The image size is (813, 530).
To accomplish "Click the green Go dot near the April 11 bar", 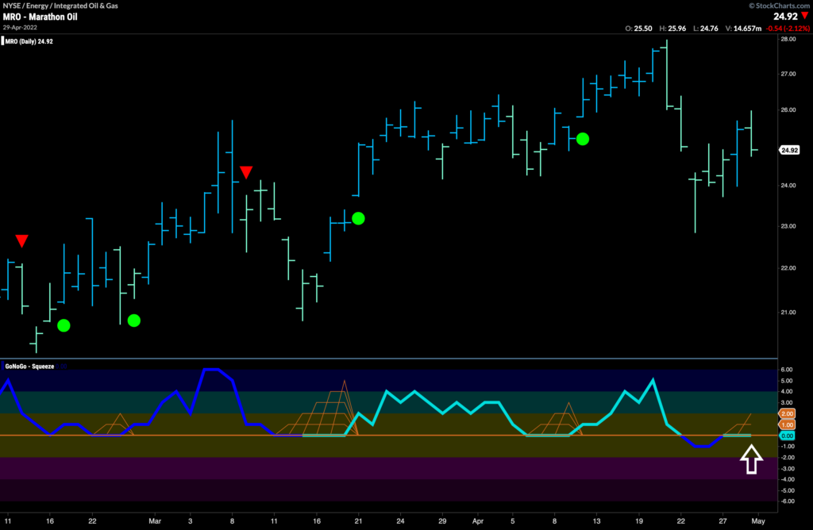I will [x=583, y=139].
